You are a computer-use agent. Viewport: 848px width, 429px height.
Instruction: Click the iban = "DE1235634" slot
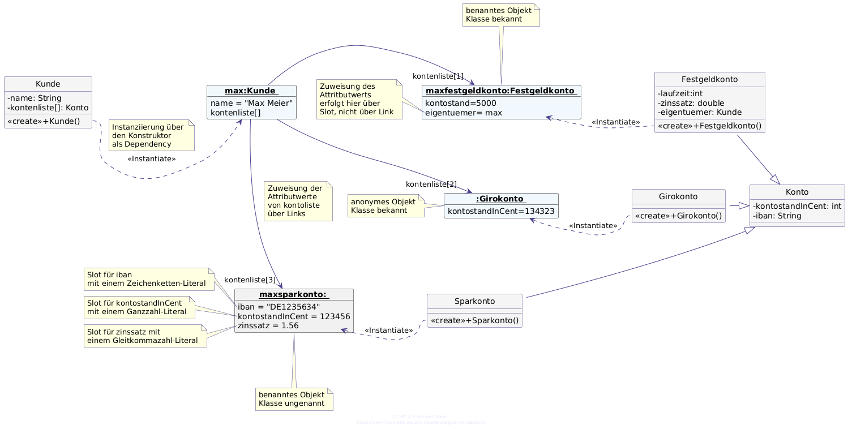pyautogui.click(x=279, y=307)
